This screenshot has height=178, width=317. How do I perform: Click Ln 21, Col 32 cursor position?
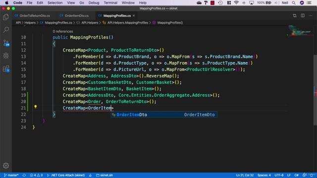coord(245,175)
